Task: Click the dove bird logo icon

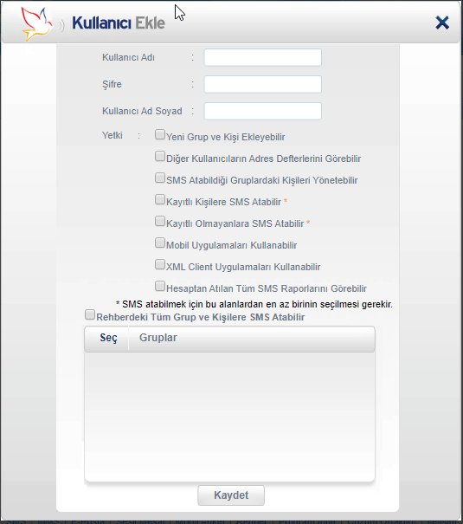Action: (36, 24)
